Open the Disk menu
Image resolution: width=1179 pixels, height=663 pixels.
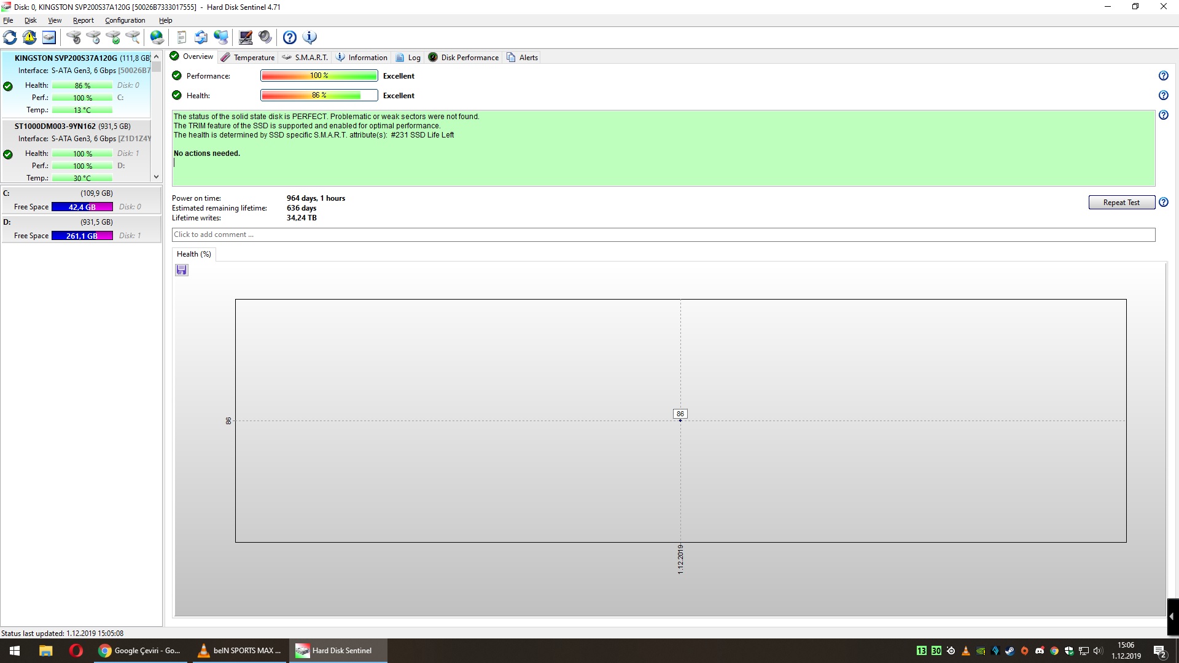click(x=31, y=20)
